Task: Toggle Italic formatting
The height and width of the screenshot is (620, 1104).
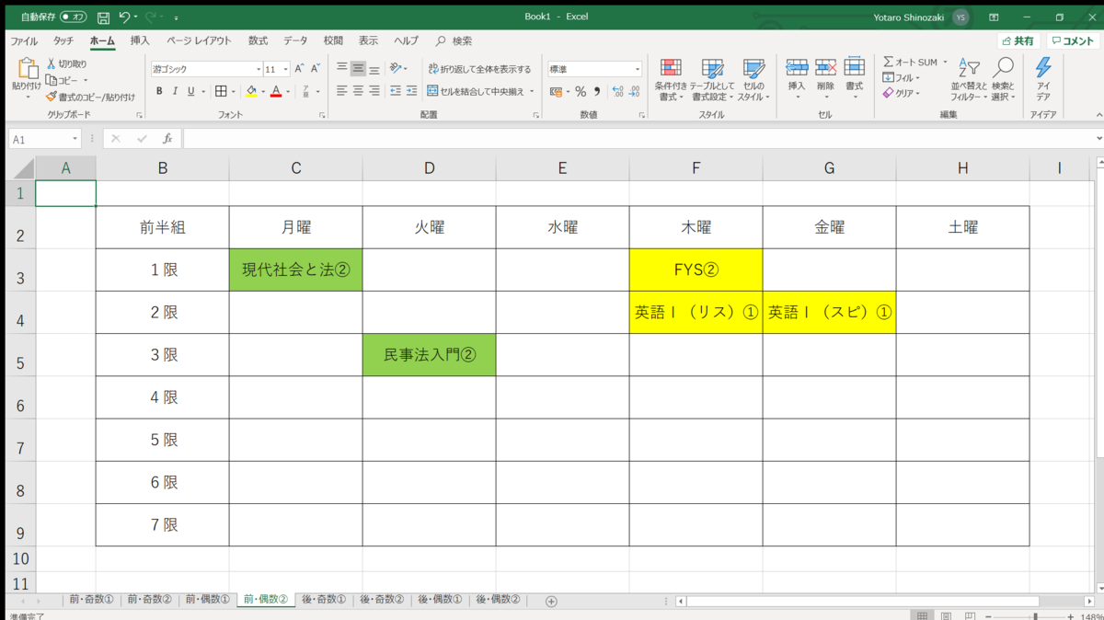Action: 175,91
